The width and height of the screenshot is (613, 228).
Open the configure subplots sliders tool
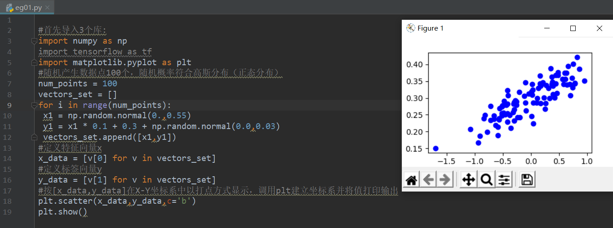[x=504, y=180]
